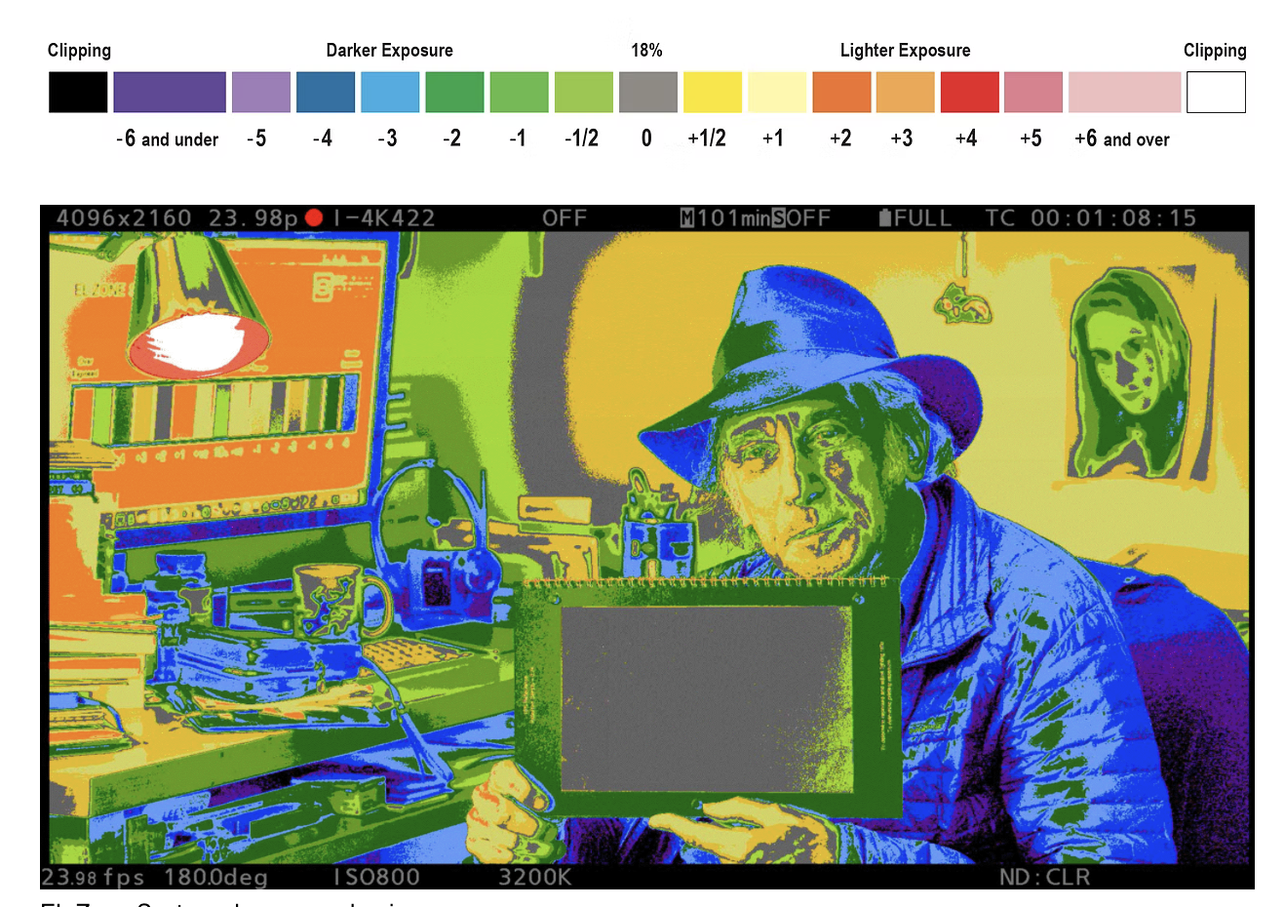Click the 18% middle gray label

coord(645,50)
